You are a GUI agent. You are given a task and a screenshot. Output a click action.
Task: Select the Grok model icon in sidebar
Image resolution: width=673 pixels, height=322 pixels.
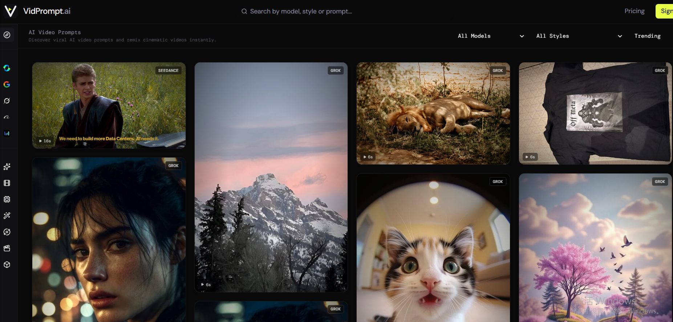click(x=7, y=101)
